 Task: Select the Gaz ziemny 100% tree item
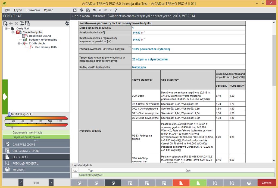click(x=46, y=47)
